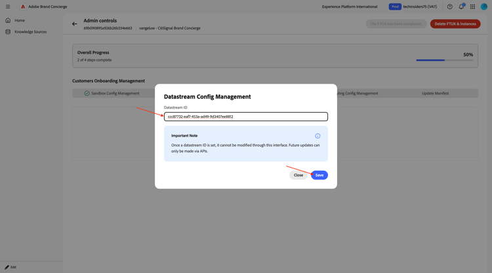Screen dimensions: 492x273
Task: Click the Knowledge Sources database icon
Action: point(8,31)
